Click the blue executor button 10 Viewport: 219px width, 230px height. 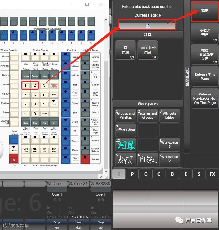click(x=91, y=35)
